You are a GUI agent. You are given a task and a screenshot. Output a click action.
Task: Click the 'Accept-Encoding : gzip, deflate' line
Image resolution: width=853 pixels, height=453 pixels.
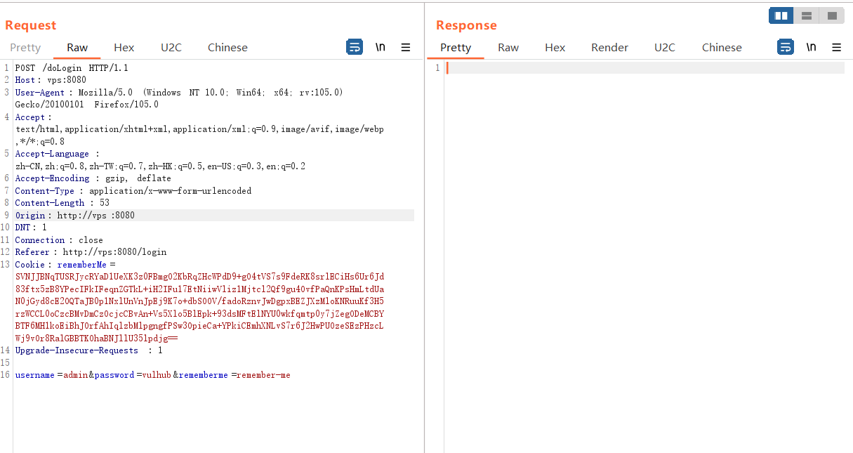(x=93, y=178)
